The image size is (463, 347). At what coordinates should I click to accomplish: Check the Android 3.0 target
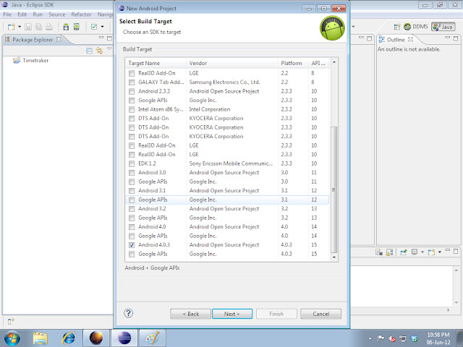point(132,173)
